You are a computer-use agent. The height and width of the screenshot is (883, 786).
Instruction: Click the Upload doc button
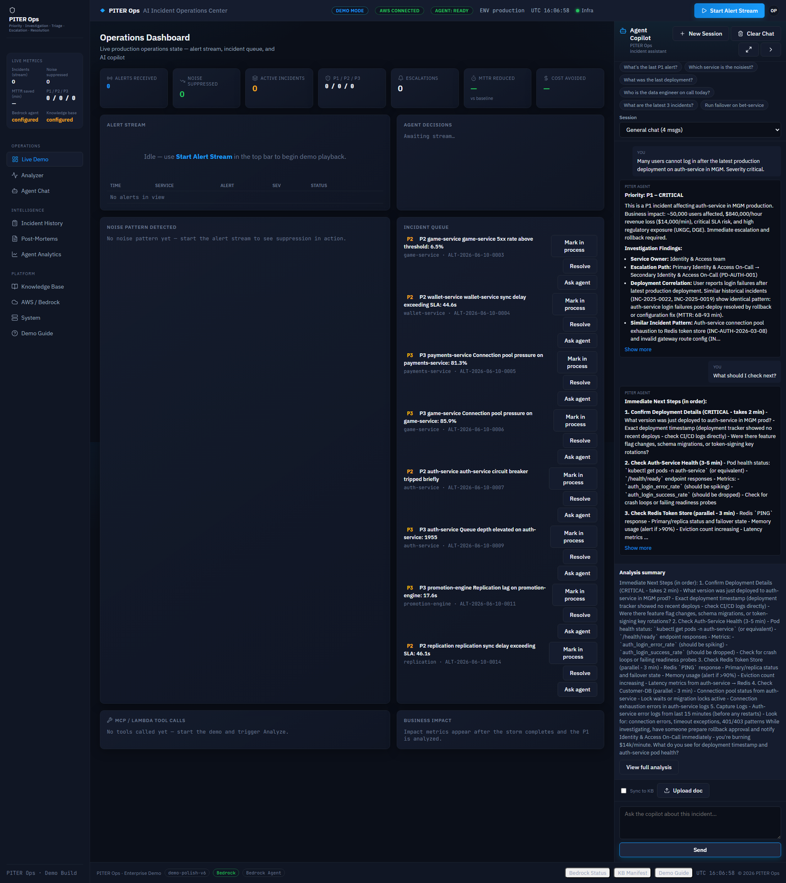(x=683, y=791)
